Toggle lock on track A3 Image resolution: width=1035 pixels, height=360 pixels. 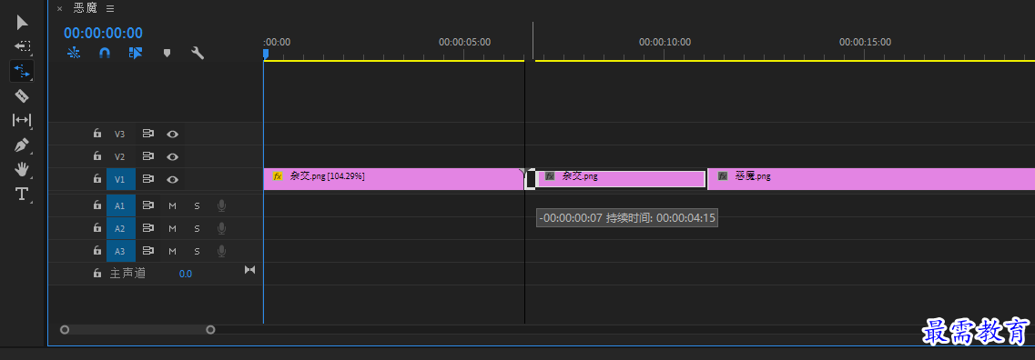point(97,251)
